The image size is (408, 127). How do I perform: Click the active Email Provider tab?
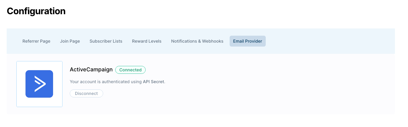tap(248, 41)
